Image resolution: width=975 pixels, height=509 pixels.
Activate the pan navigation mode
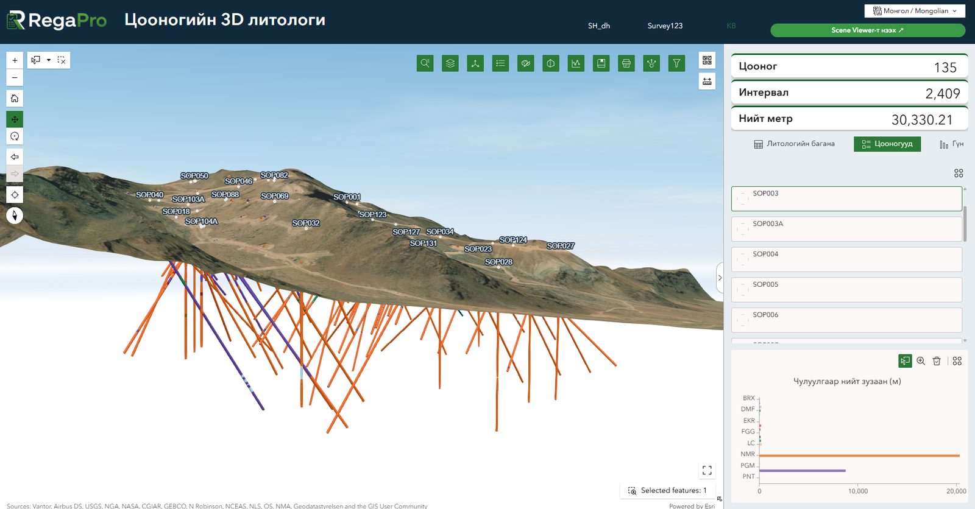pos(15,119)
